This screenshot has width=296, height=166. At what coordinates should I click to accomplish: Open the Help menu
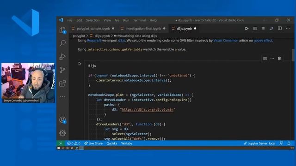(153, 20)
